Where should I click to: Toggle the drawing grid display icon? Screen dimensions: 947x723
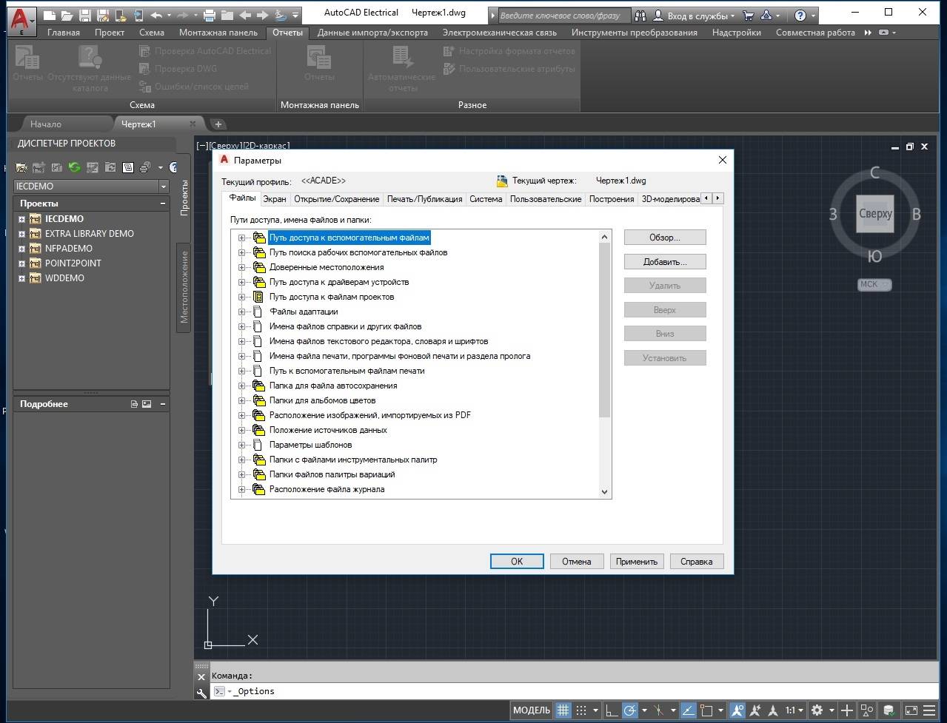pyautogui.click(x=563, y=710)
